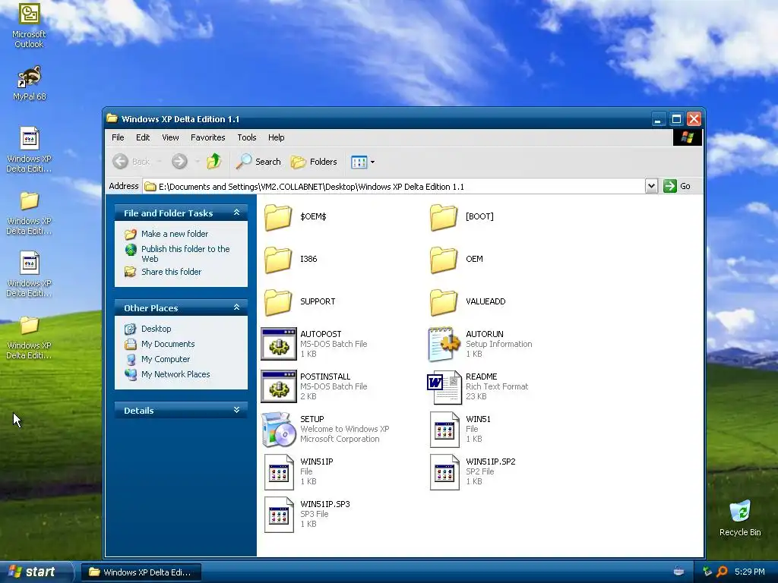Go to My Network Places link
Screen dimensions: 778x583
(176, 374)
